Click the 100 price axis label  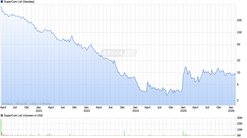pos(239,32)
